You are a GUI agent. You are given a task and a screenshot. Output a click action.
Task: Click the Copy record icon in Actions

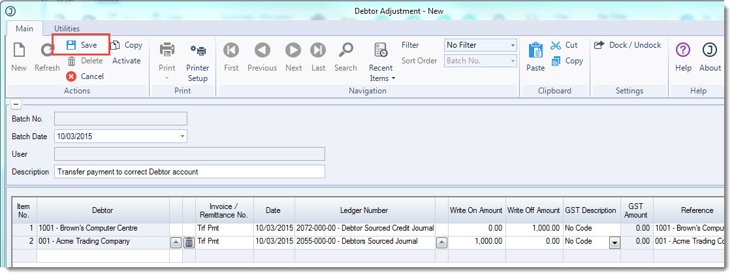(115, 45)
